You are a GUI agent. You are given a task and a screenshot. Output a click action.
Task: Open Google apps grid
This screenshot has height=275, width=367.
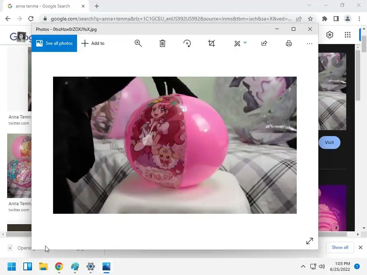coord(348,35)
